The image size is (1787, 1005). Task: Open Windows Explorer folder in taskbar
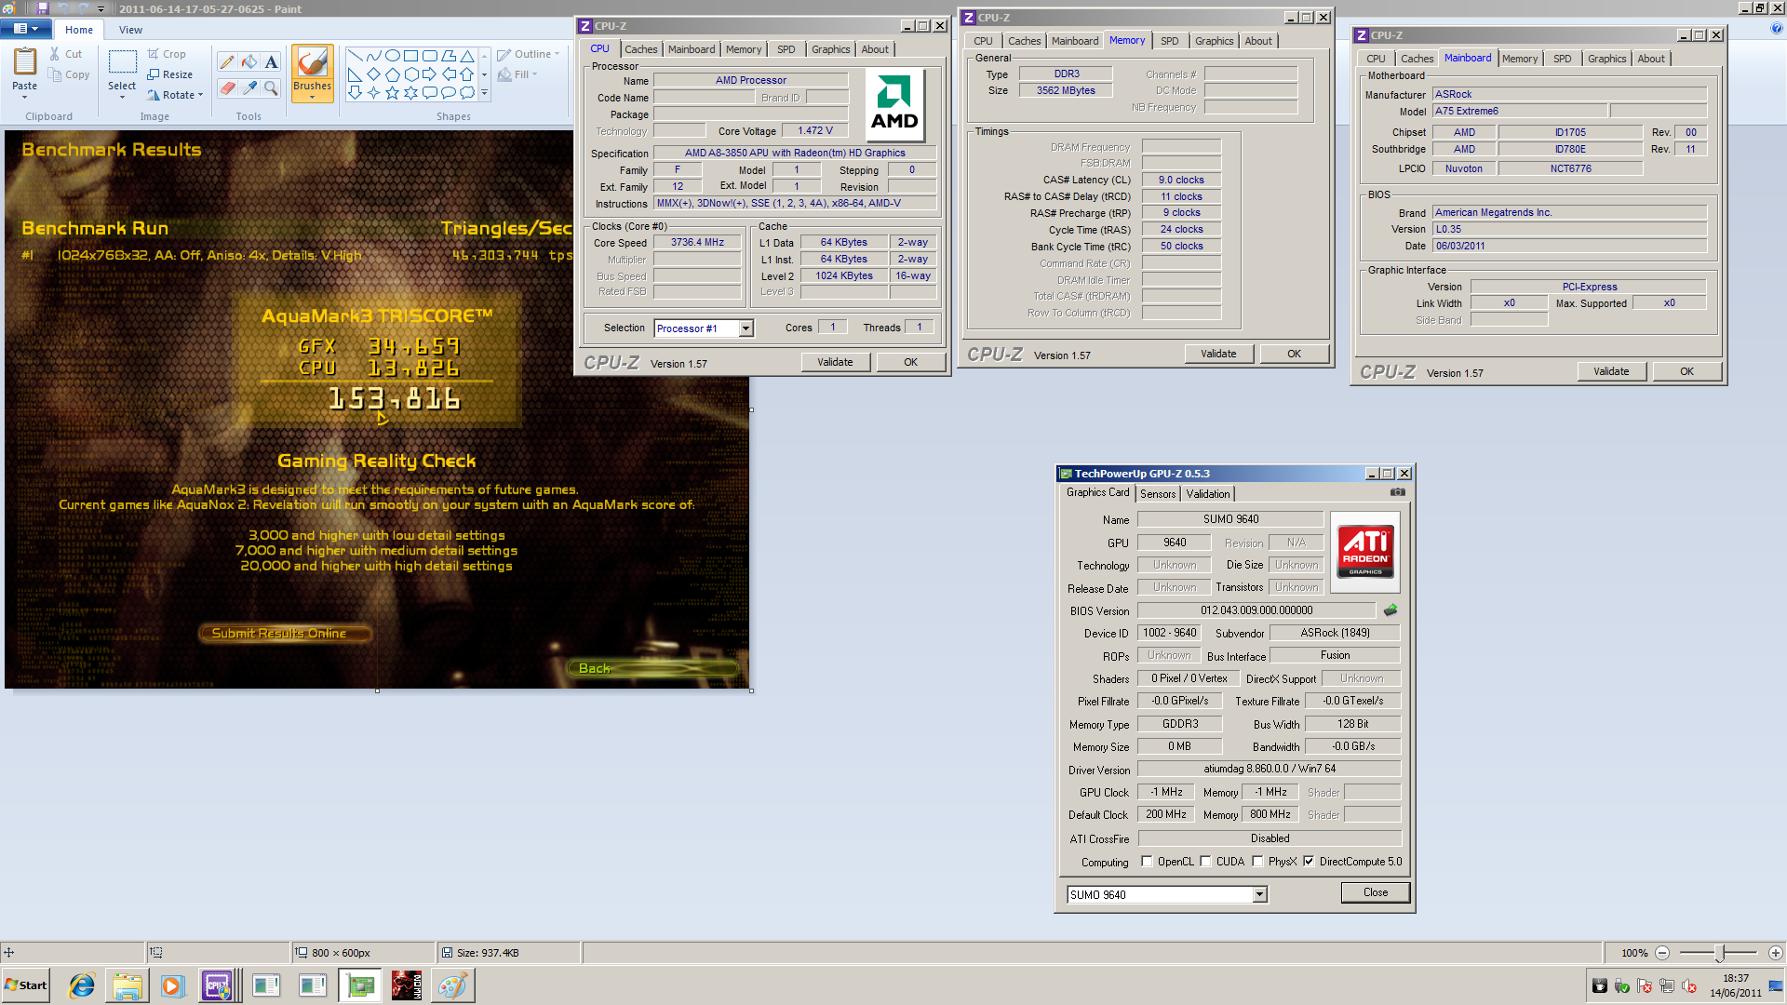point(128,985)
